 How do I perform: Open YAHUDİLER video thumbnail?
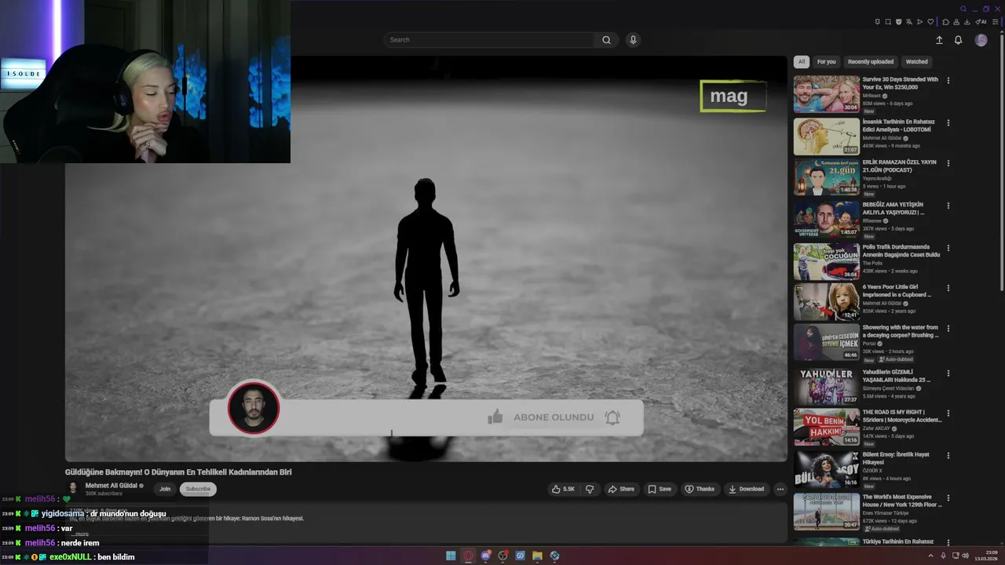(x=826, y=386)
